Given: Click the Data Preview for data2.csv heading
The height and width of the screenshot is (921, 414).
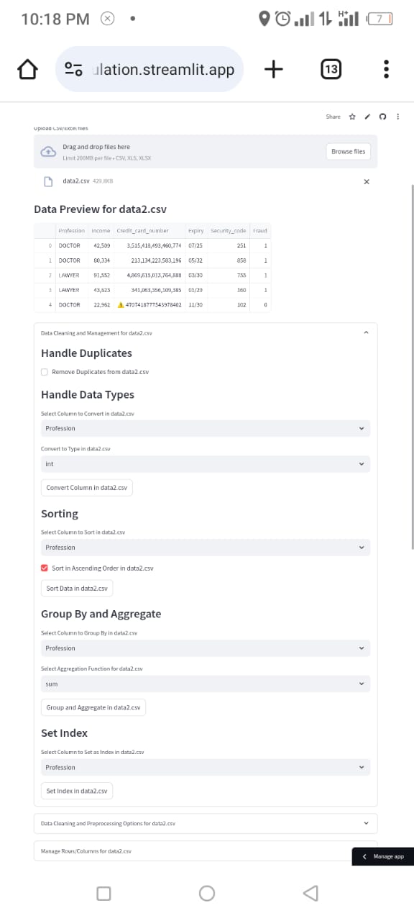Looking at the screenshot, I should point(101,209).
